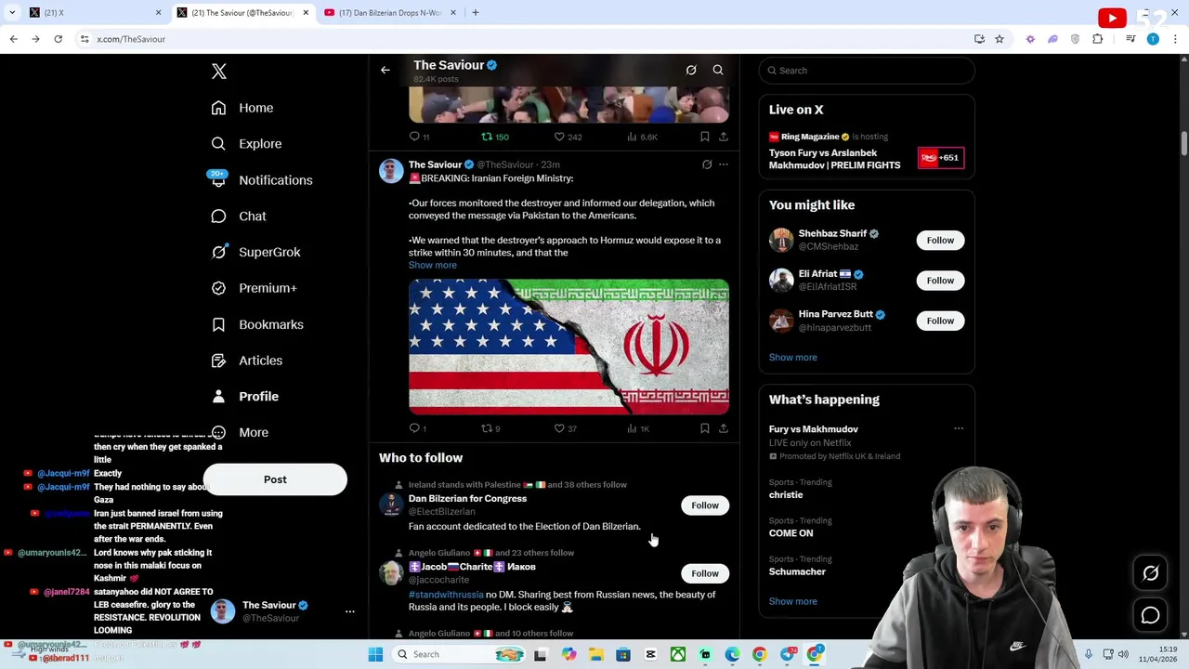
Task: Click the X search input field
Action: 867,71
